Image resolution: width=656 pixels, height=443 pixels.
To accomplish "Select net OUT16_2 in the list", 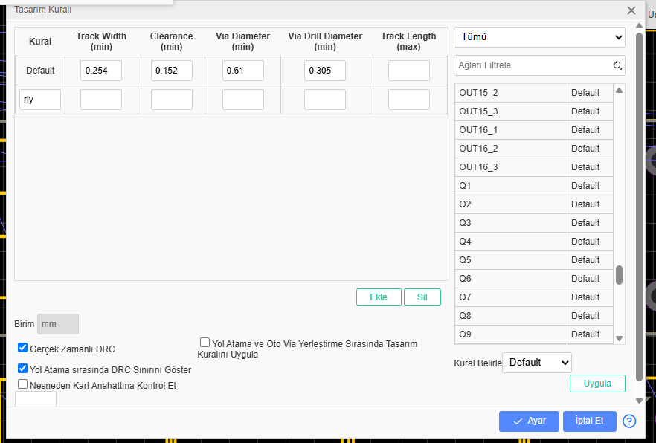I will pos(511,149).
